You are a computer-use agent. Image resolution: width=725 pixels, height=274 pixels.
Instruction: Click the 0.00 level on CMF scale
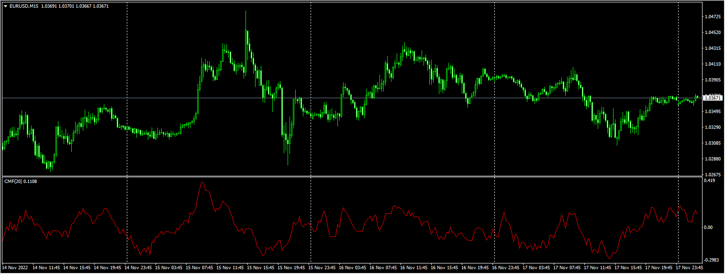[709, 228]
